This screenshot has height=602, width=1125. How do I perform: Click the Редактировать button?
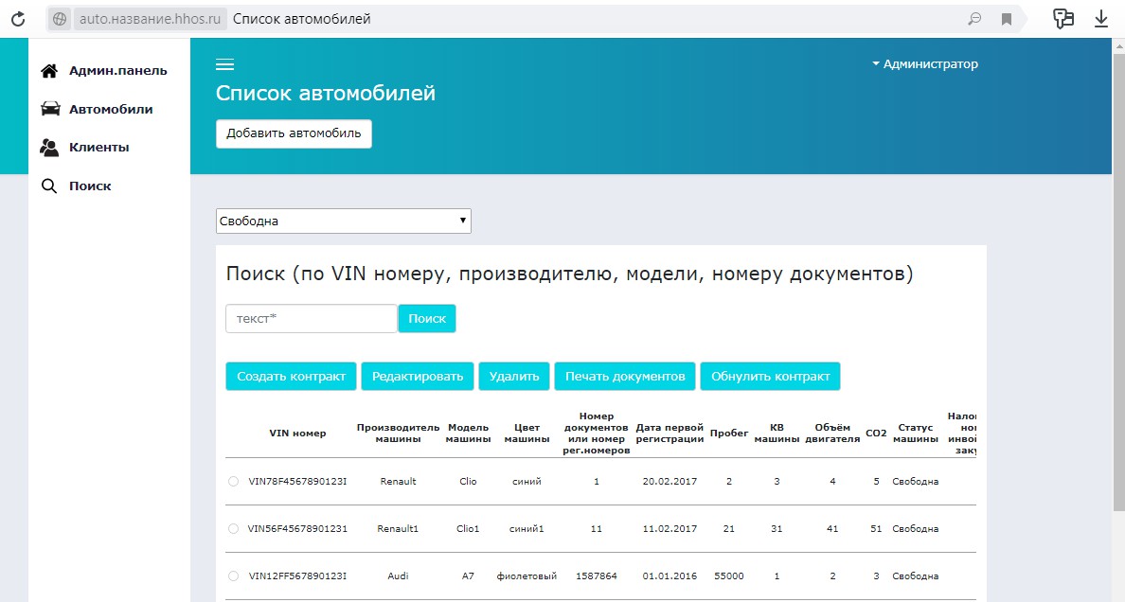[x=418, y=376]
